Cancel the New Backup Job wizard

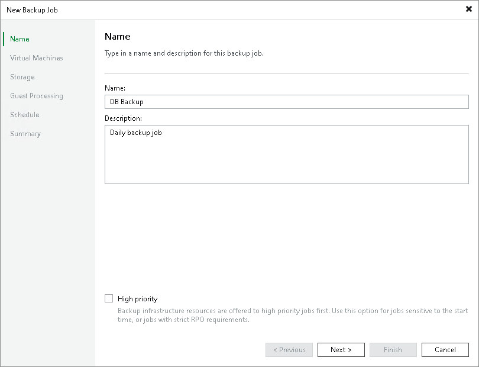445,349
